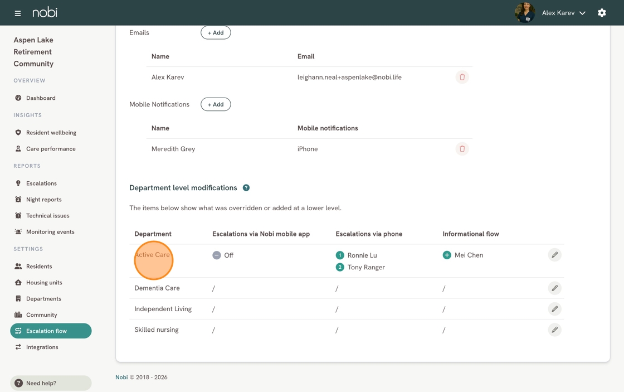Click the Active Care department name
Viewport: 624px width, 392px height.
click(152, 255)
